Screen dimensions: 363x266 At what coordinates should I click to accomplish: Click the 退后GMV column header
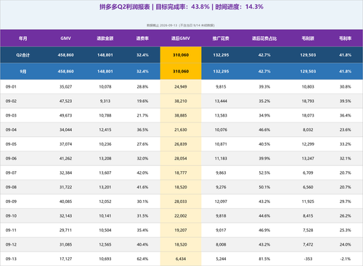tap(181, 38)
